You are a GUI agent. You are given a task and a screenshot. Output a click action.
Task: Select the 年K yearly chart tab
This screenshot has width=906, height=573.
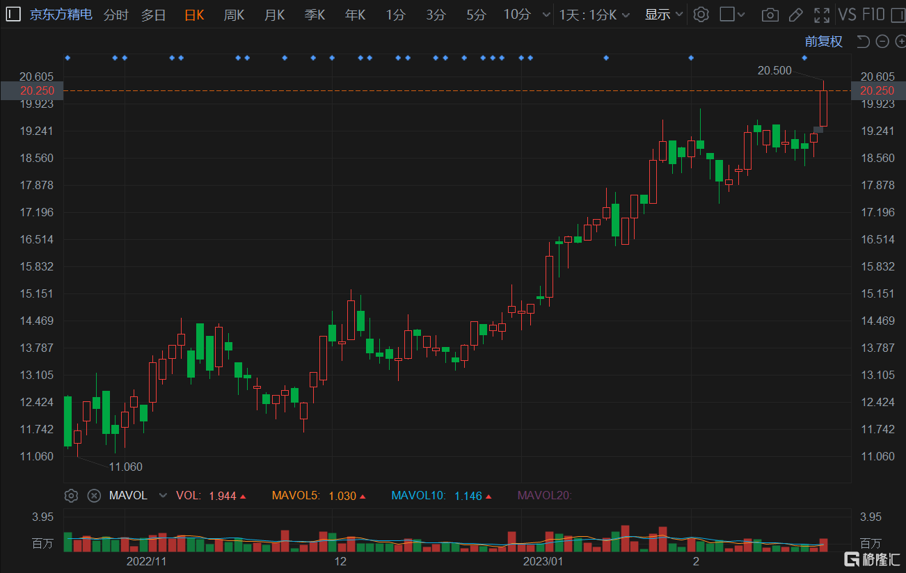point(355,15)
